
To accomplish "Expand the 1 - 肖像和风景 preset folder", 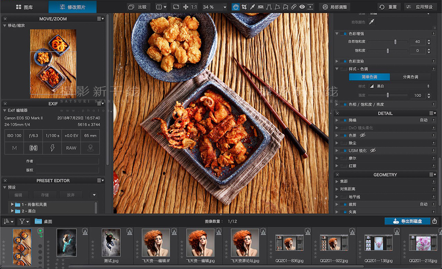I will click(x=12, y=204).
